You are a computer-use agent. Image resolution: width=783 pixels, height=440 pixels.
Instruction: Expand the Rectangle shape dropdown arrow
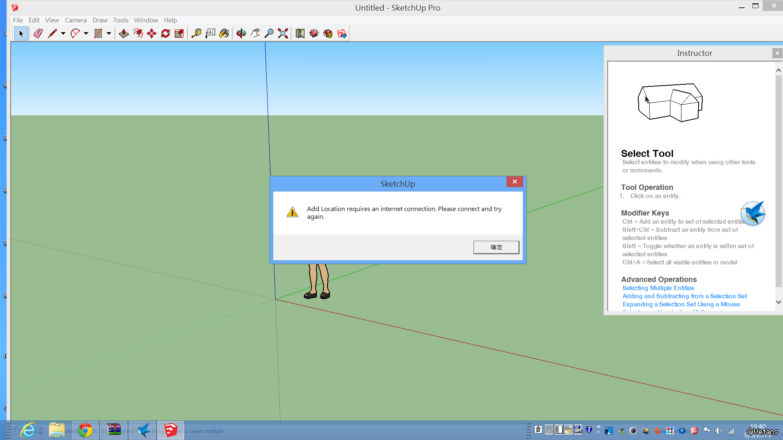(109, 33)
